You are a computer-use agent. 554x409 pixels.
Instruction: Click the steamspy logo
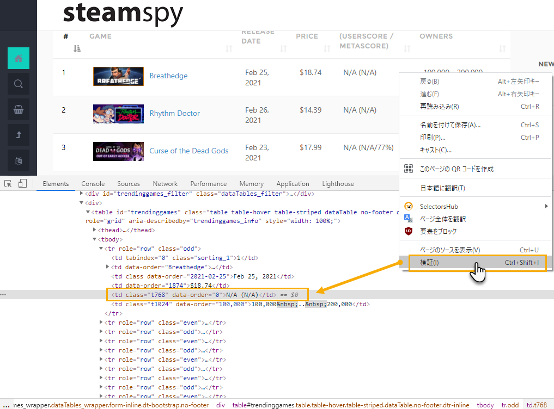coord(123,14)
